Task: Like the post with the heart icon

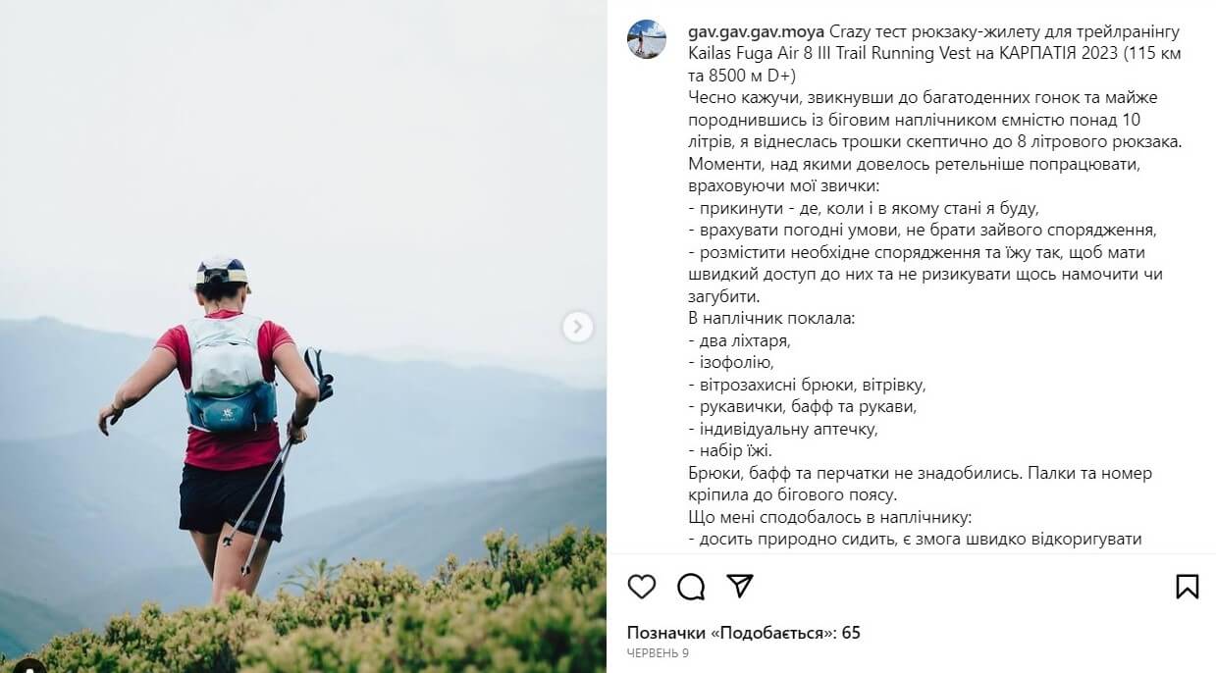Action: click(641, 587)
